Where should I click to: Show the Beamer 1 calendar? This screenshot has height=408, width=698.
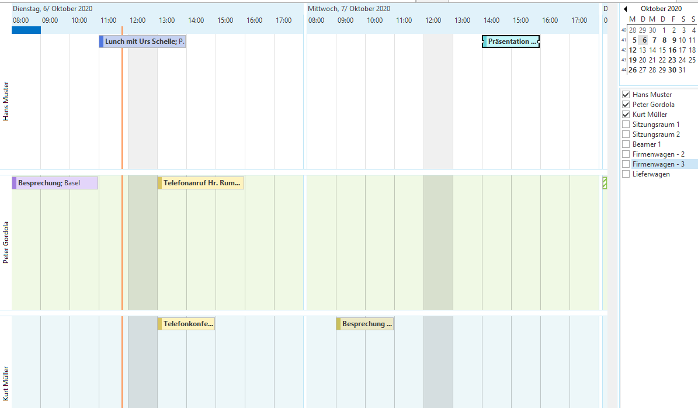(x=626, y=144)
